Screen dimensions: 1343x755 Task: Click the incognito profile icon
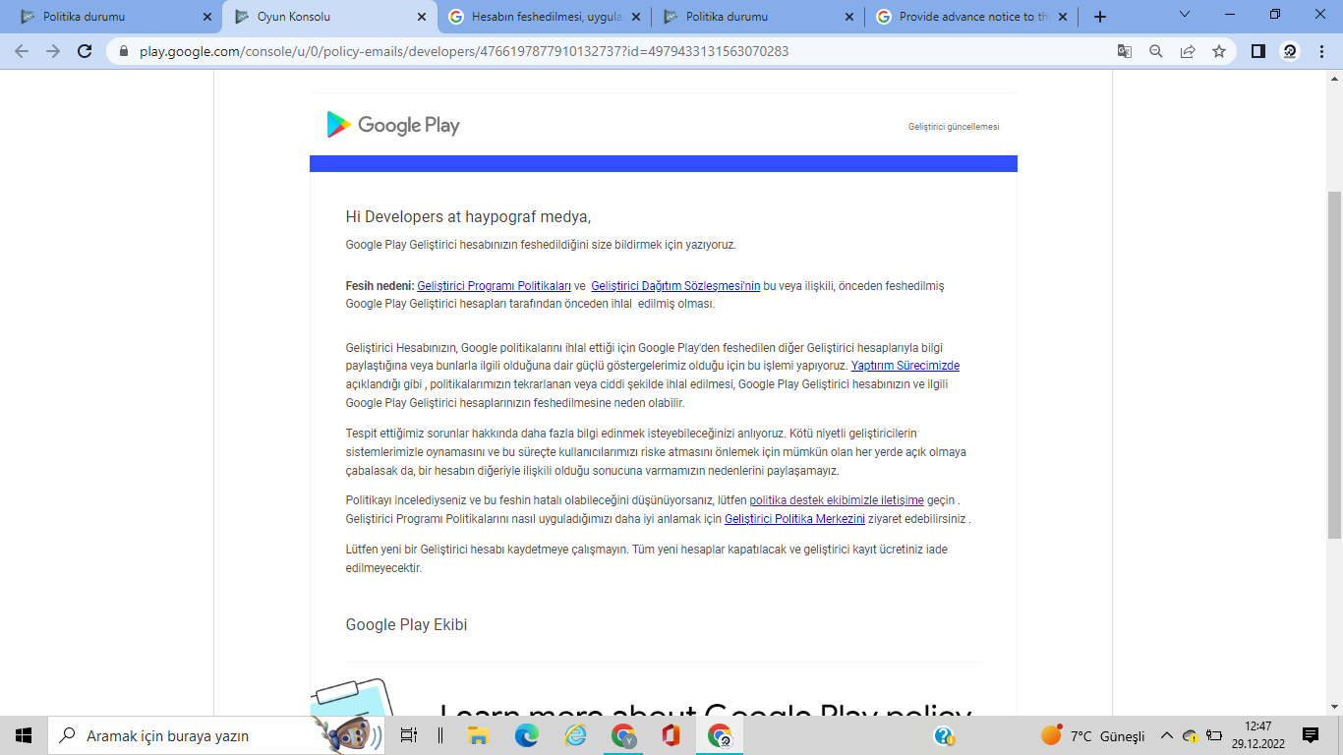tap(1290, 51)
